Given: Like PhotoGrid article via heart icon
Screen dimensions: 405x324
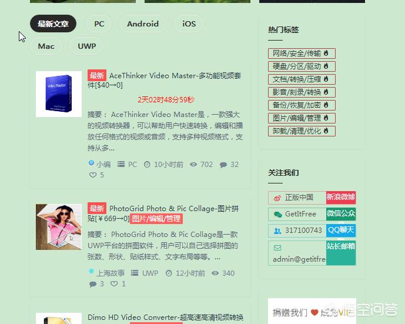Looking at the screenshot, I should (114, 283).
